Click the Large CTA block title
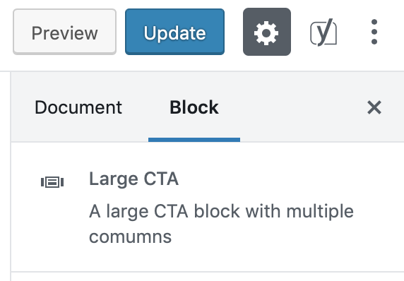The image size is (404, 281). click(133, 179)
